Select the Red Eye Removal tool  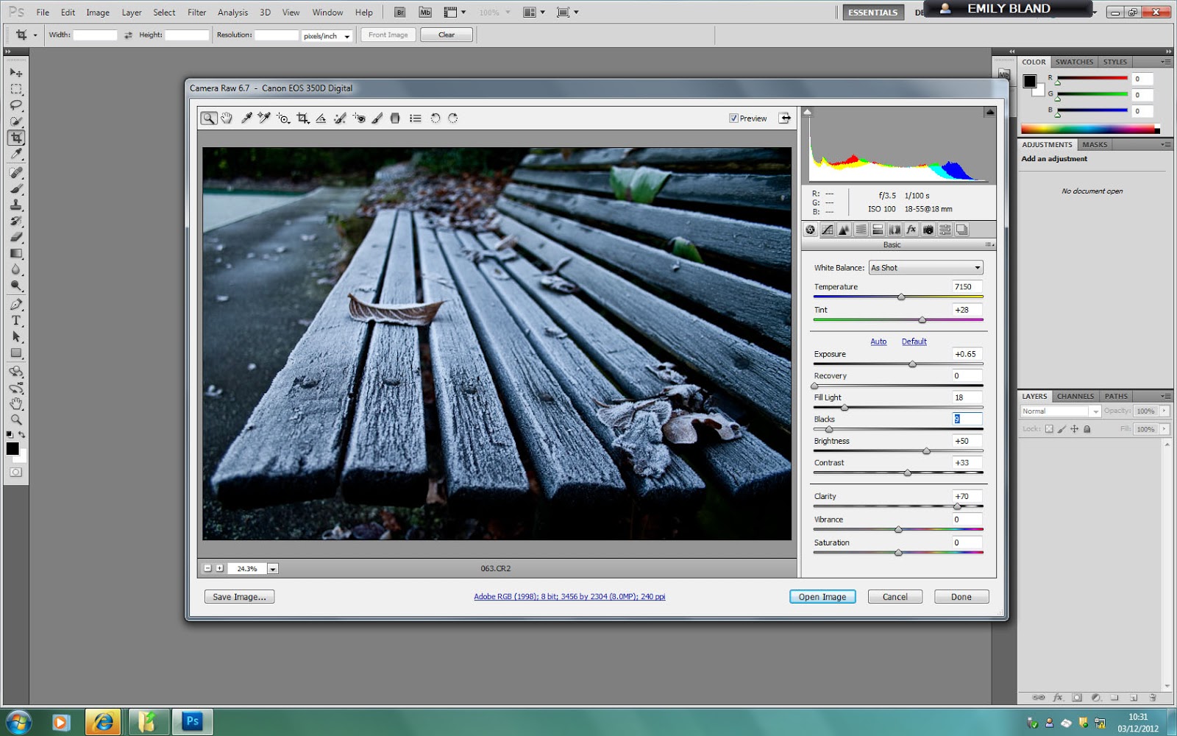coord(359,118)
